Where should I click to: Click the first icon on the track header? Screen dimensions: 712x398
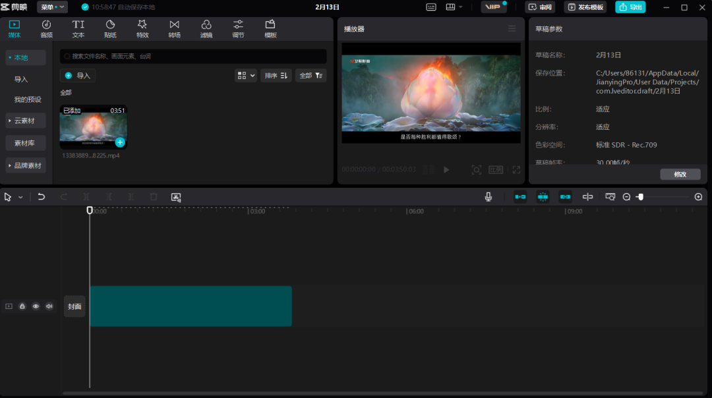(9, 306)
